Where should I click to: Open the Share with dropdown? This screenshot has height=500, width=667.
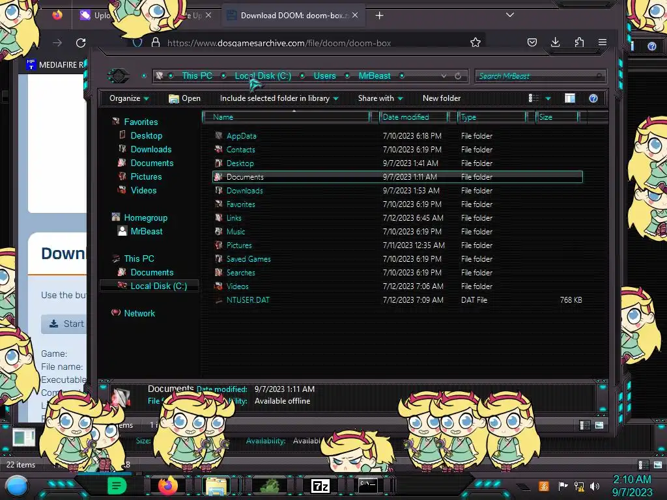[x=380, y=98]
